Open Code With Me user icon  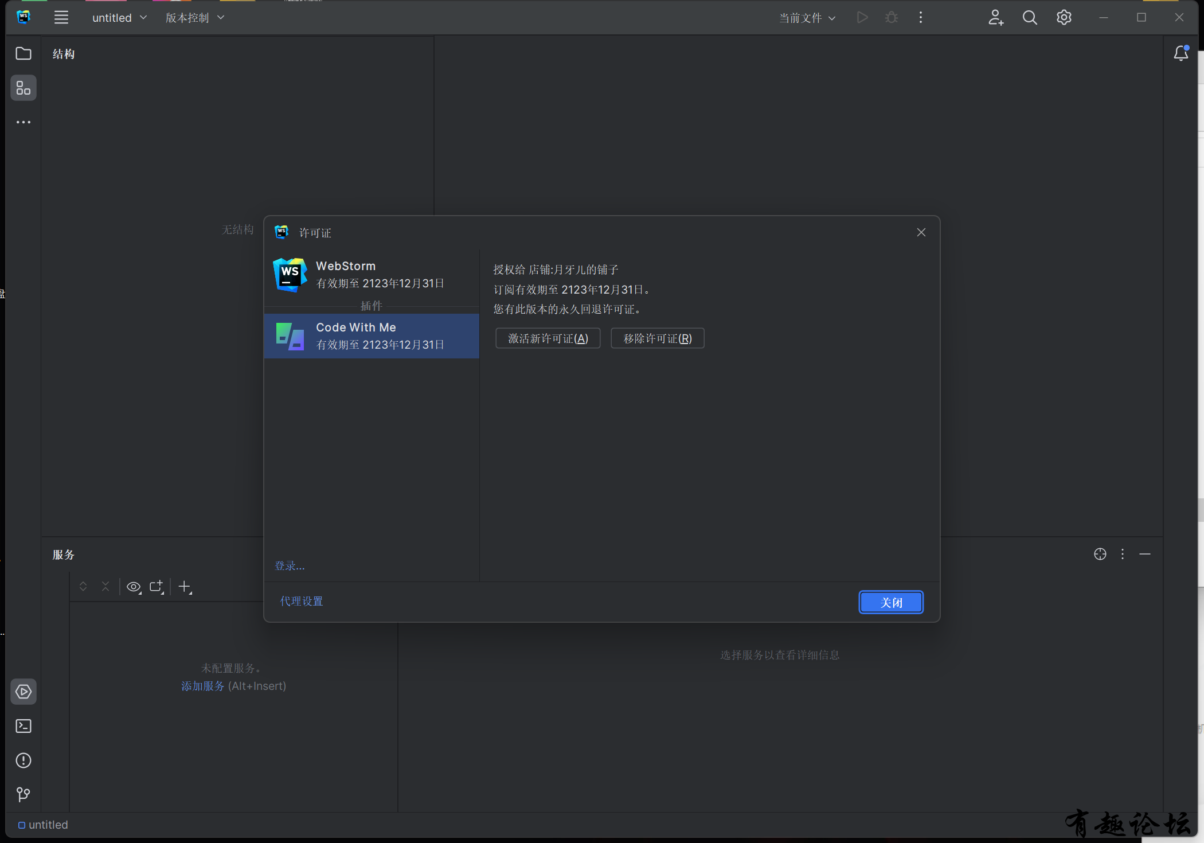[x=996, y=17]
